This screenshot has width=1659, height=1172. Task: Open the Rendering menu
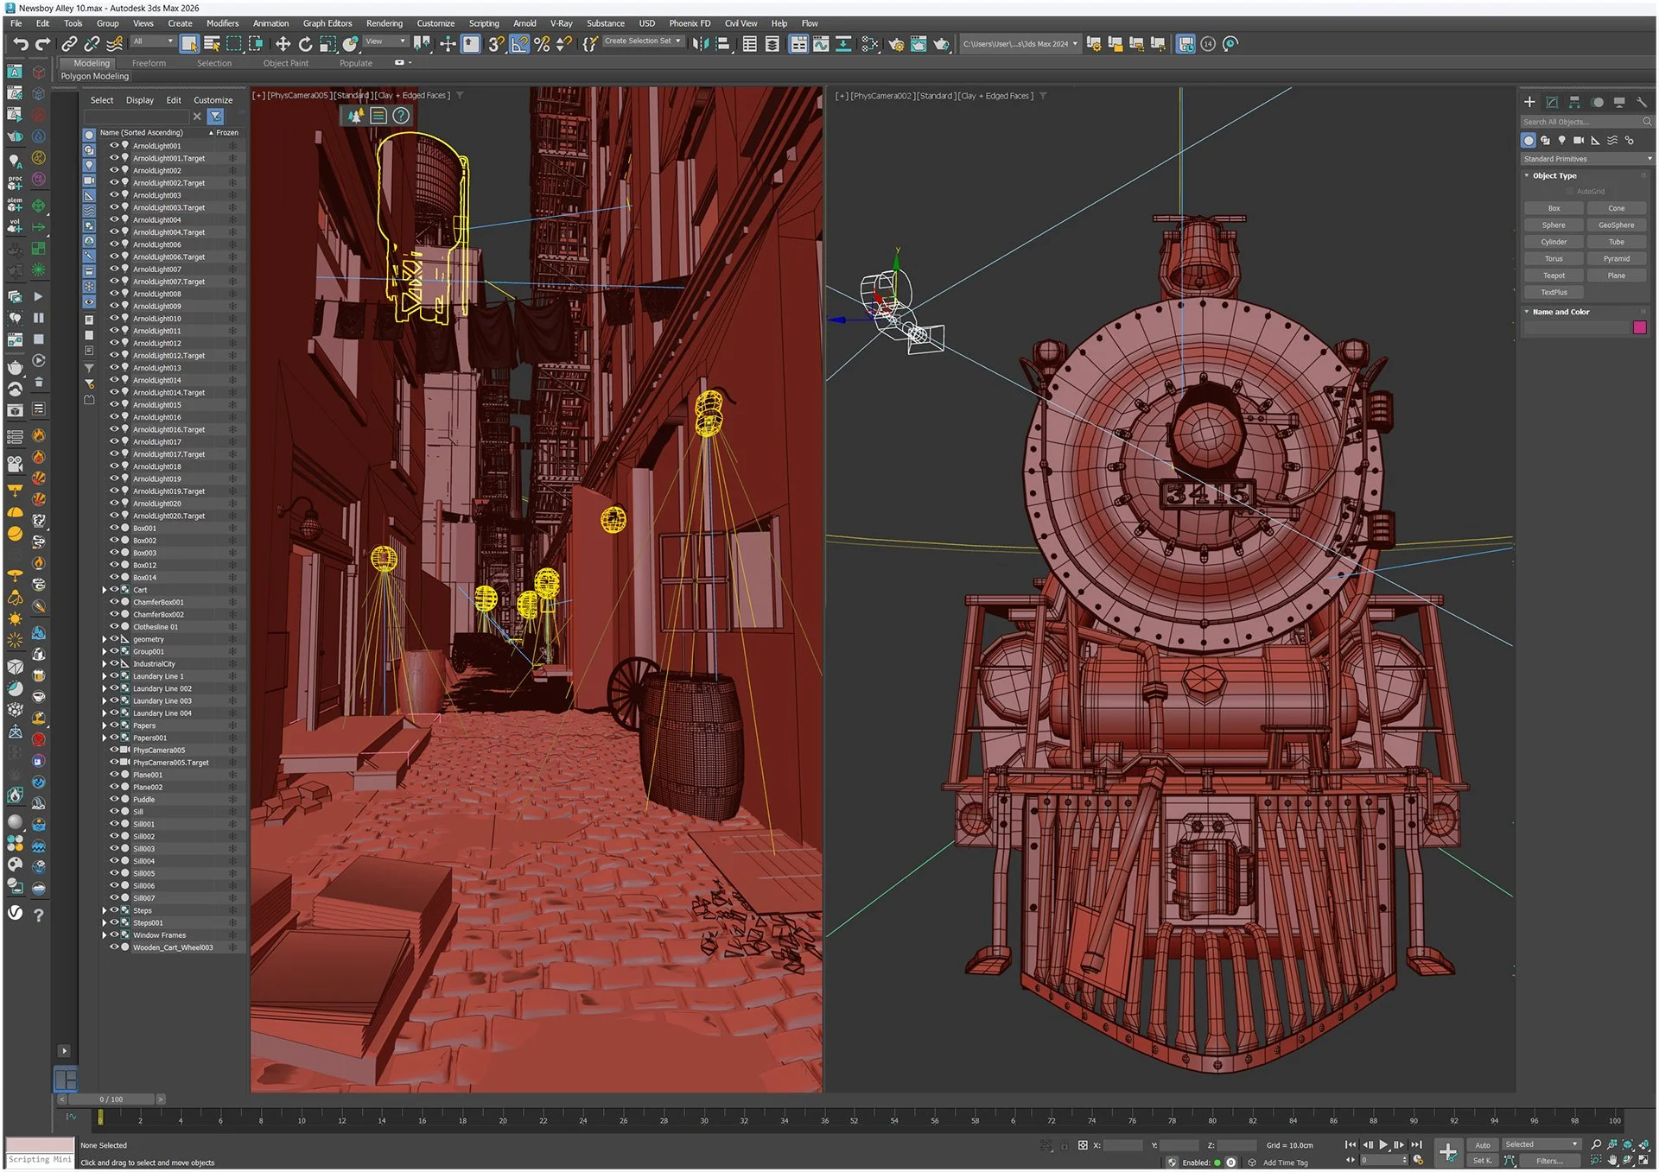[x=384, y=23]
